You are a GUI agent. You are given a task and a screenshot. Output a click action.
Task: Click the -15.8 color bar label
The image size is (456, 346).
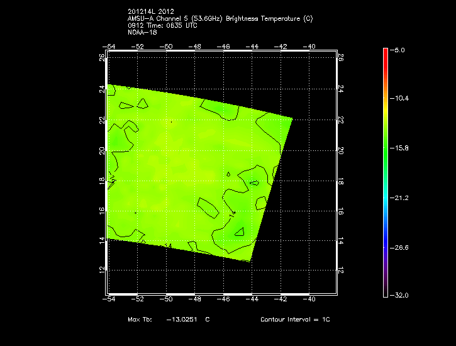pos(401,148)
